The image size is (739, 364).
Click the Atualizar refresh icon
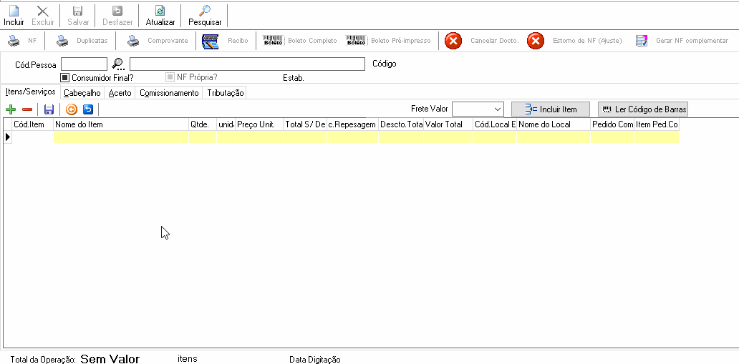[x=160, y=11]
